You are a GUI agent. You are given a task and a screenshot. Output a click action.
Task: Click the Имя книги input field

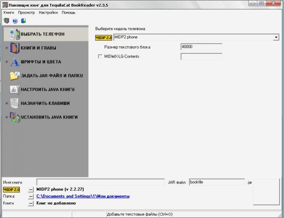click(100, 182)
